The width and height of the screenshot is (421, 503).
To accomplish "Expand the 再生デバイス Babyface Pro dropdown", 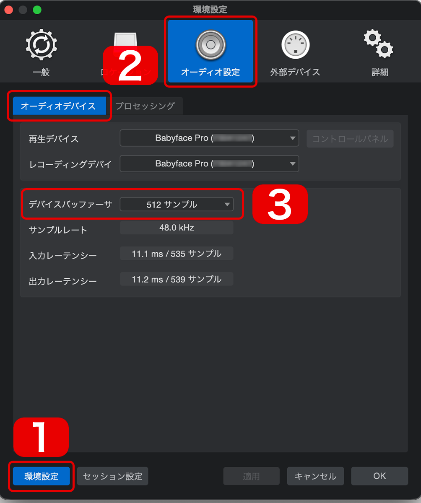I will [x=209, y=138].
